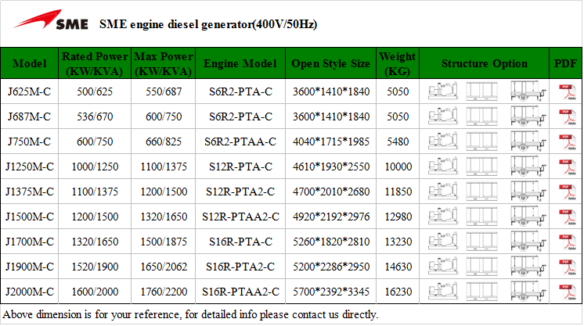The image size is (584, 326).
Task: Click the PDF column header
Action: [565, 63]
